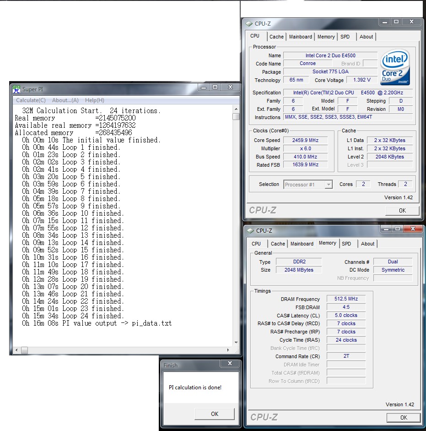This screenshot has width=426, height=431.
Task: Click the Core Voltage value '1.392 V'
Action: coord(362,80)
